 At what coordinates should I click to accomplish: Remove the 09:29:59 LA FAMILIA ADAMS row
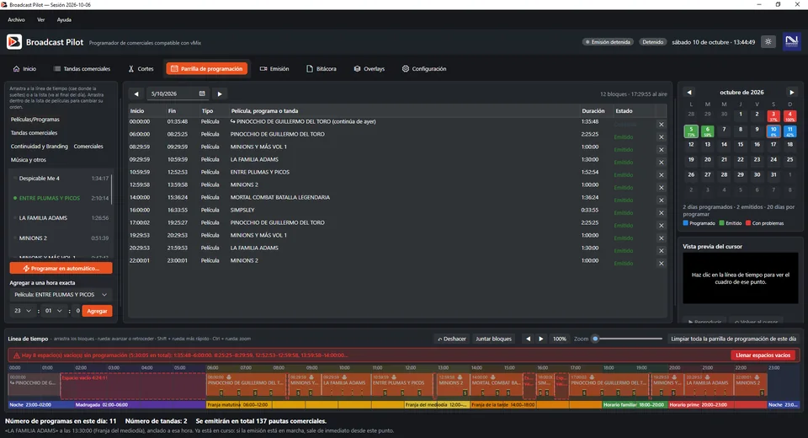point(662,162)
